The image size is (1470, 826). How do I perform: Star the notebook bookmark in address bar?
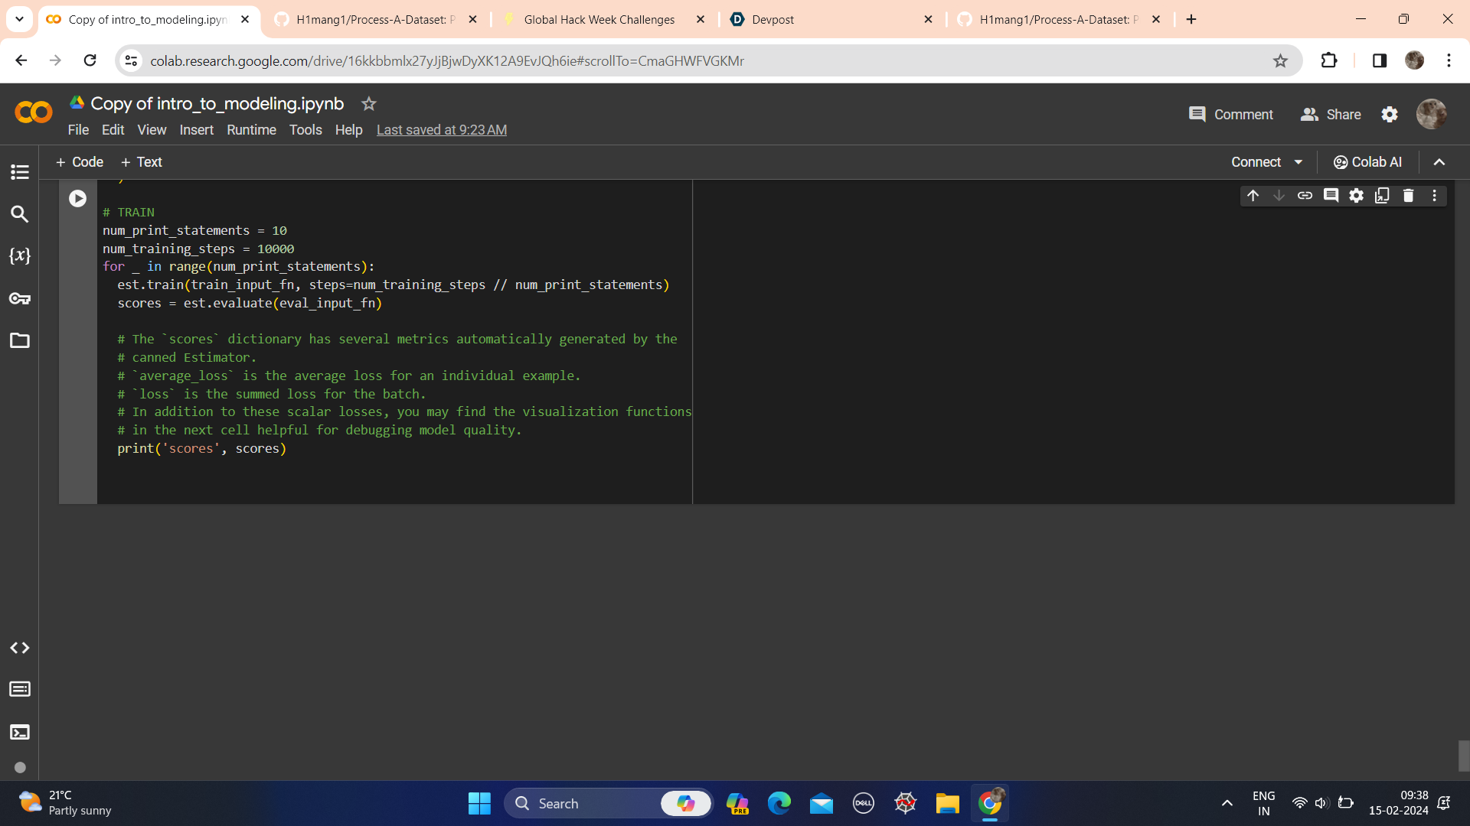tap(1281, 61)
